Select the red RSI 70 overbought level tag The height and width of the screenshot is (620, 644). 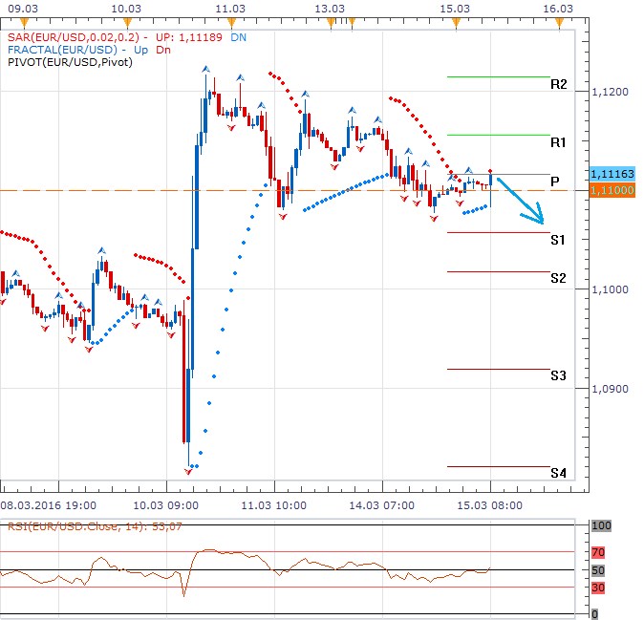click(x=600, y=551)
